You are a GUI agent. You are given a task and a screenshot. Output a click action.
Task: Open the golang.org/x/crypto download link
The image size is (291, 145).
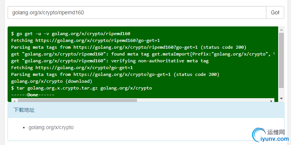point(51,127)
